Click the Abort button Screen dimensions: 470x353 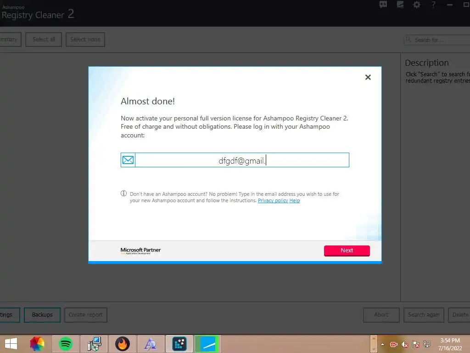pos(381,315)
